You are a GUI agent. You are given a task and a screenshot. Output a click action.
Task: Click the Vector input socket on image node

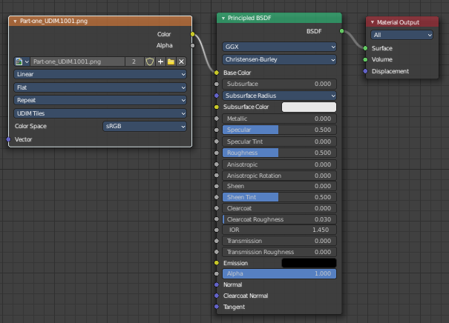pyautogui.click(x=9, y=139)
